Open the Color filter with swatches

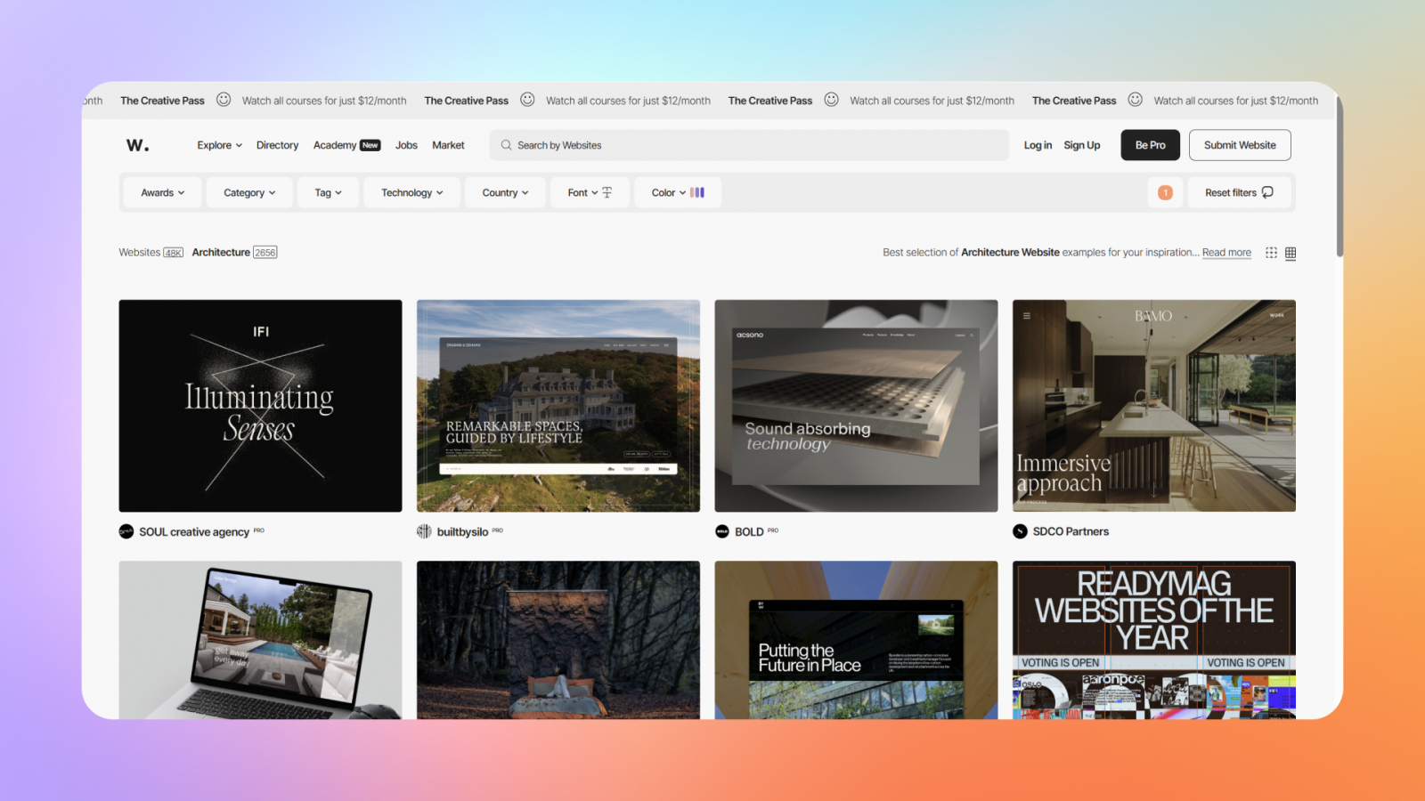(x=677, y=192)
